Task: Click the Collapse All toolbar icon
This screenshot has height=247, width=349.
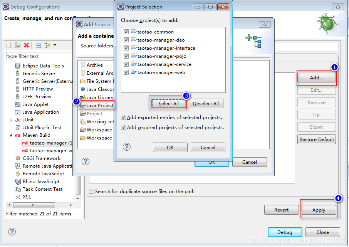Action: click(x=38, y=45)
